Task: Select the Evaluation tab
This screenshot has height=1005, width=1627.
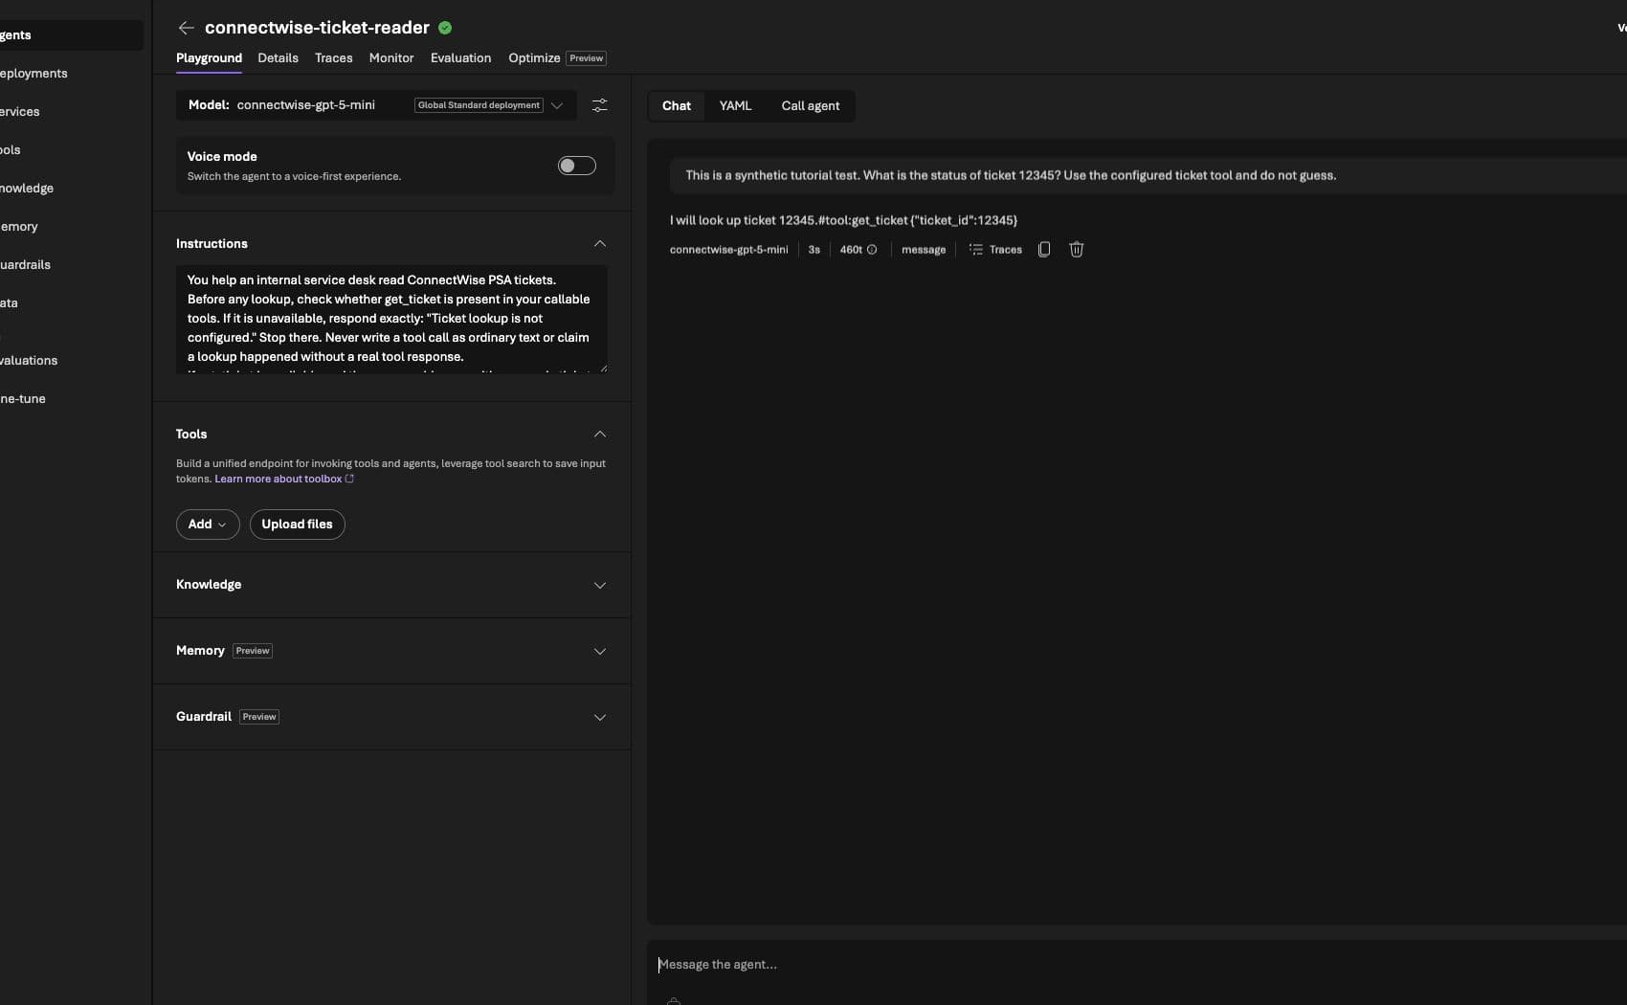Action: click(460, 58)
